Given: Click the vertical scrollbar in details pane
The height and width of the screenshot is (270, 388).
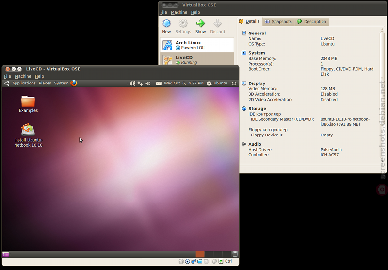Looking at the screenshot, I should pos(382,95).
